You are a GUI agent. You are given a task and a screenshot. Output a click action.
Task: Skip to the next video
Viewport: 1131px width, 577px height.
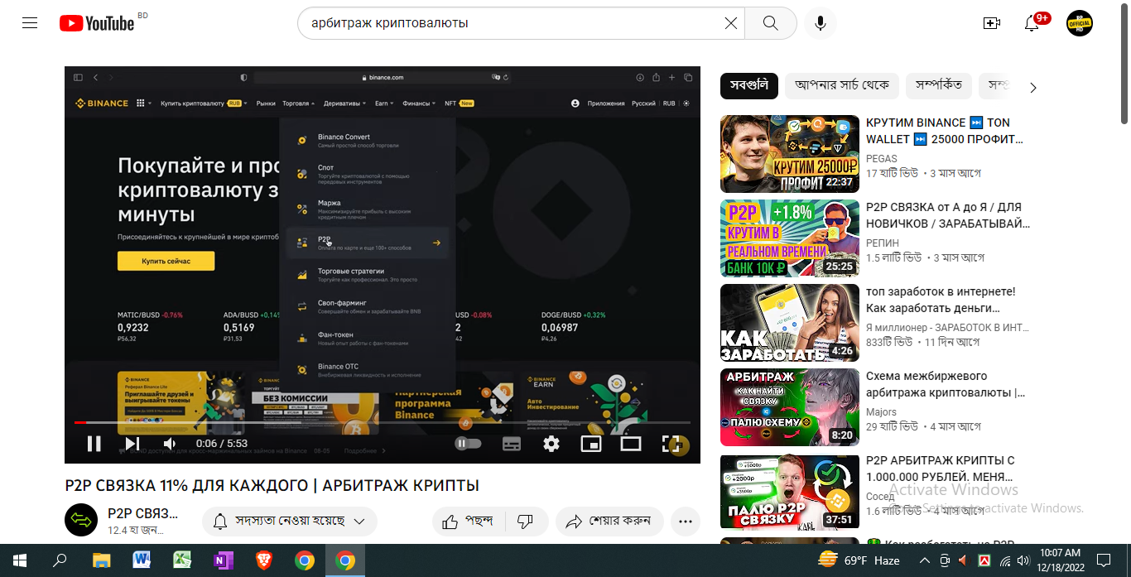click(x=132, y=444)
